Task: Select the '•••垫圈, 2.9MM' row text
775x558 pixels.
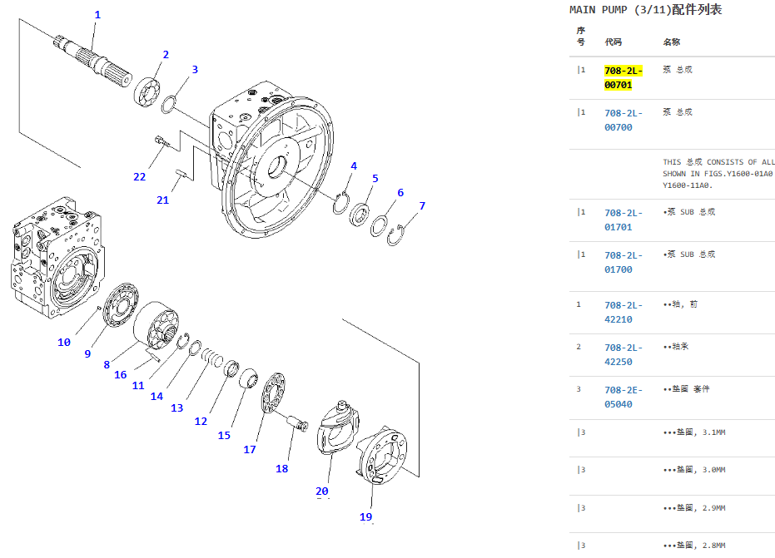Action: coord(694,508)
